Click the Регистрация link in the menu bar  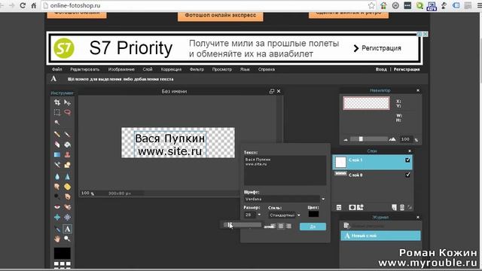(407, 69)
